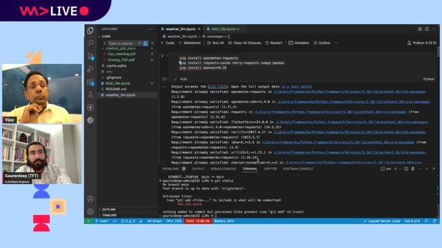Open output 'in a text editor' link
Screen dimensions: 442x248
296,87
